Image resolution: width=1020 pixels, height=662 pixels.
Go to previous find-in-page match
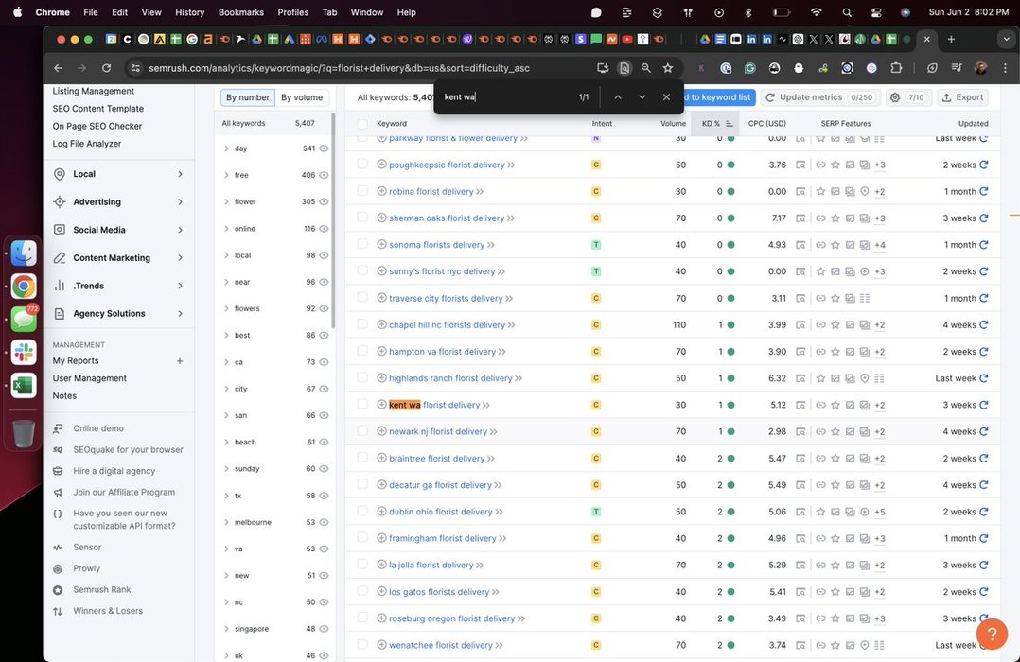pos(618,96)
